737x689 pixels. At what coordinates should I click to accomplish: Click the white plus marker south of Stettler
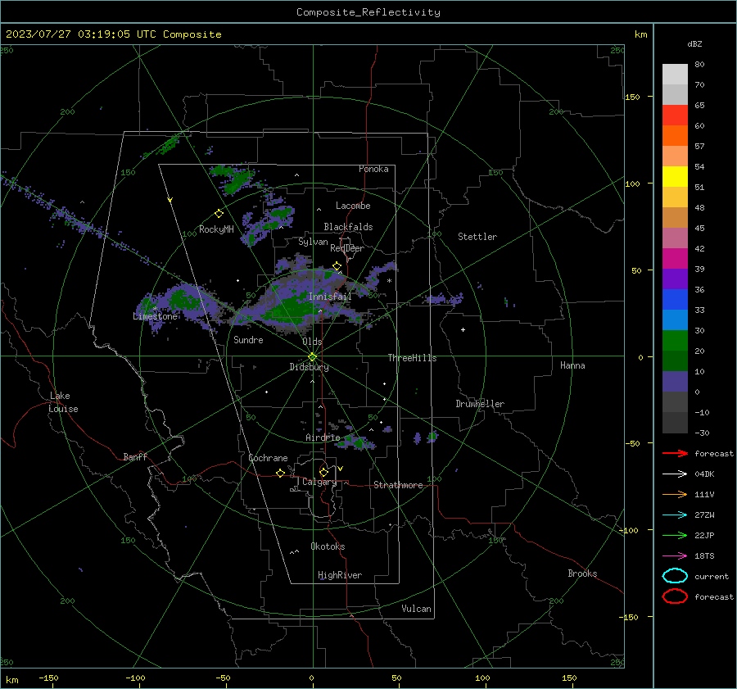point(463,329)
